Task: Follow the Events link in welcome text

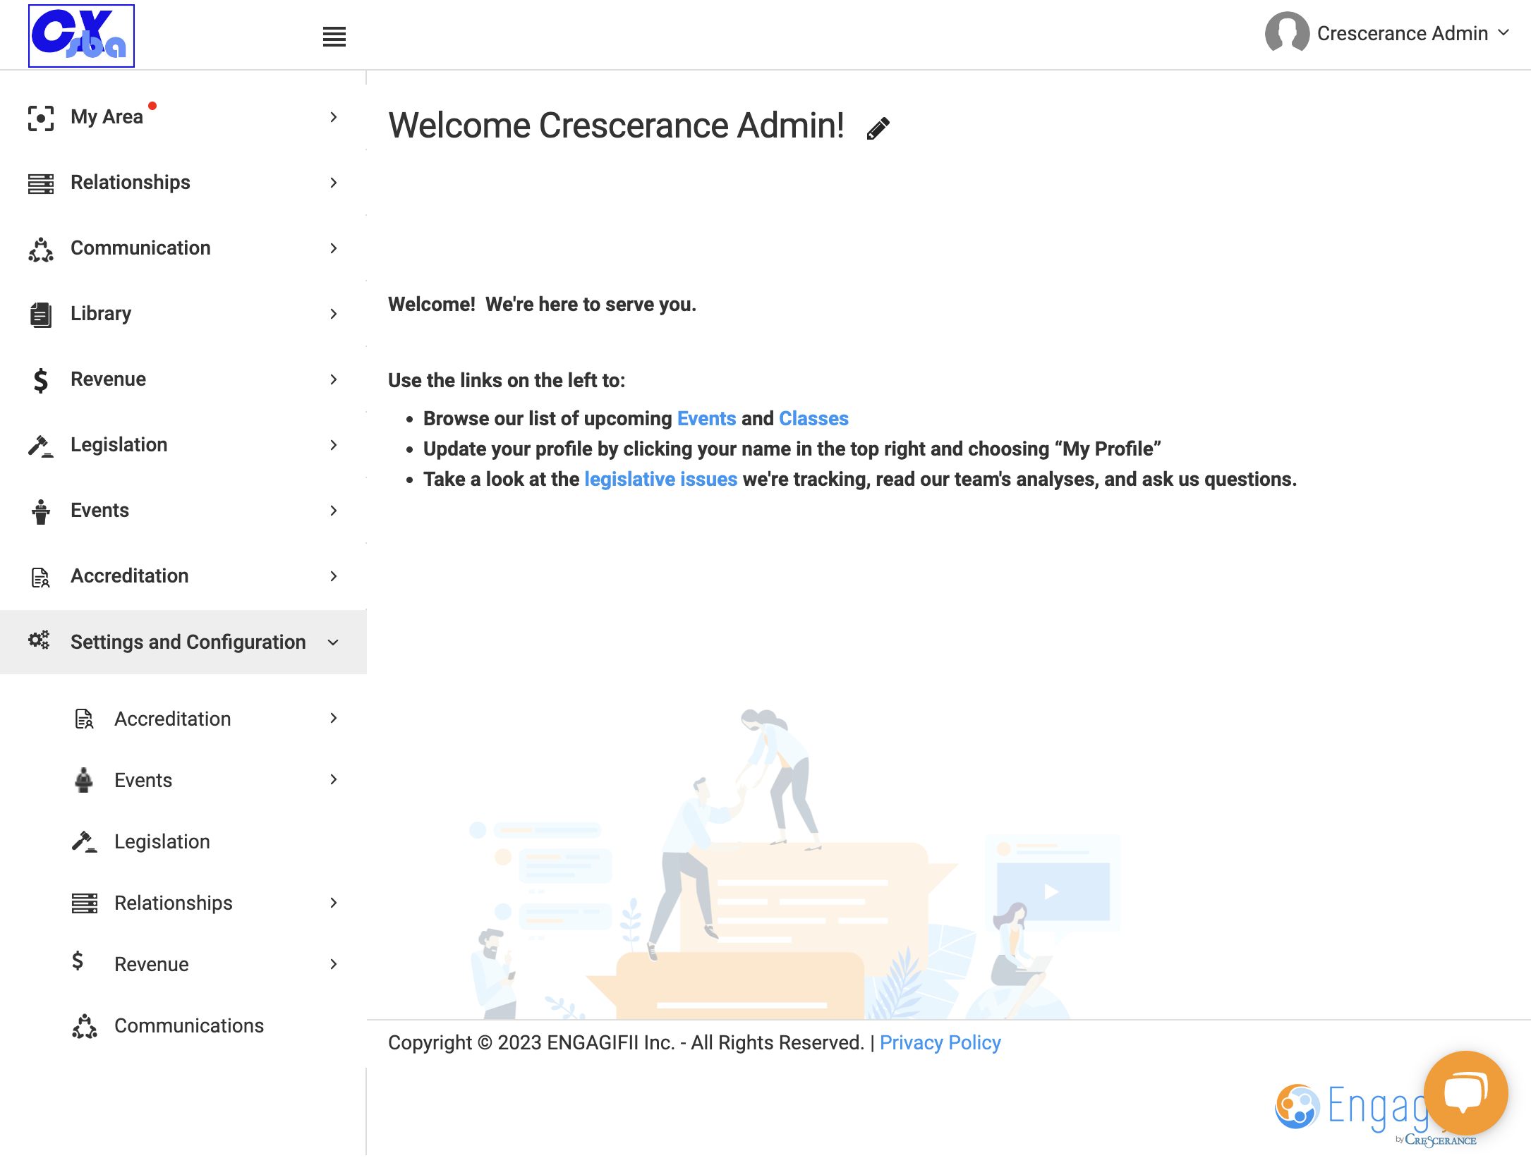Action: 706,419
